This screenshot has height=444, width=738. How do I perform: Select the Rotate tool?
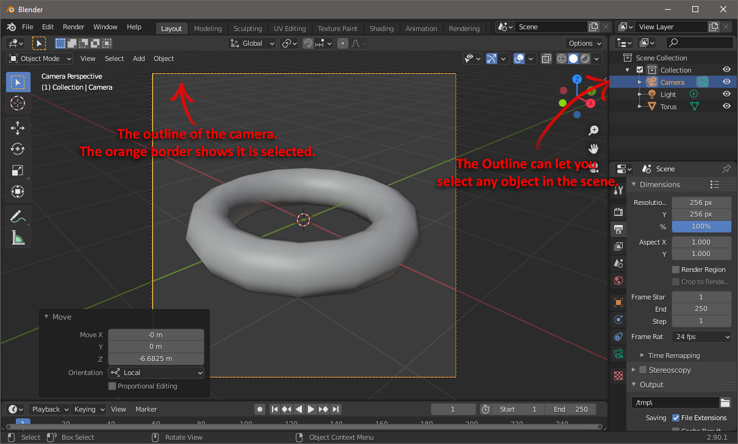(x=18, y=149)
